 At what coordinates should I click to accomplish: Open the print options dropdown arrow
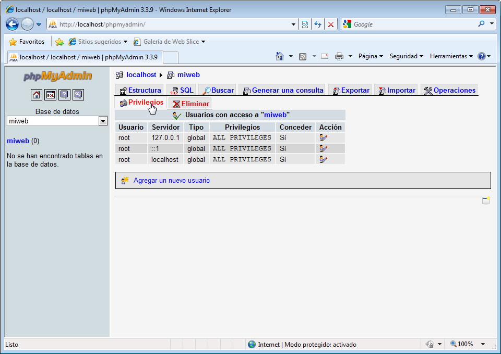point(350,56)
